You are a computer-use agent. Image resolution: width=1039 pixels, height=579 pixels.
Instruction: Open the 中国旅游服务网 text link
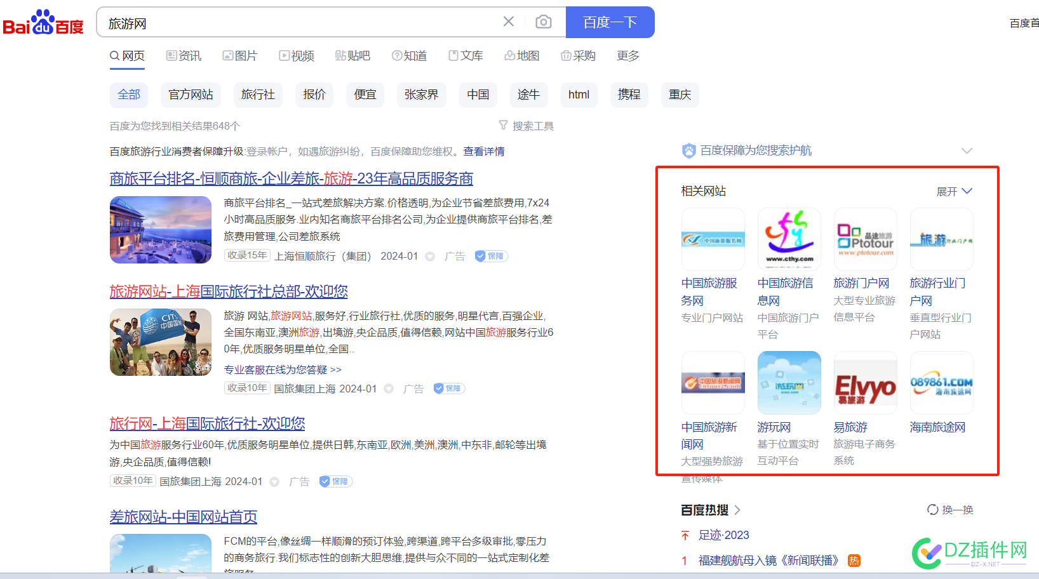709,292
